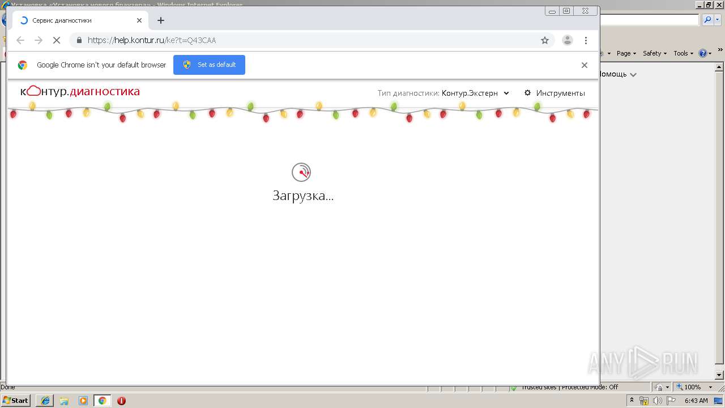
Task: Open Windows Explorer from the taskbar
Action: [x=64, y=401]
